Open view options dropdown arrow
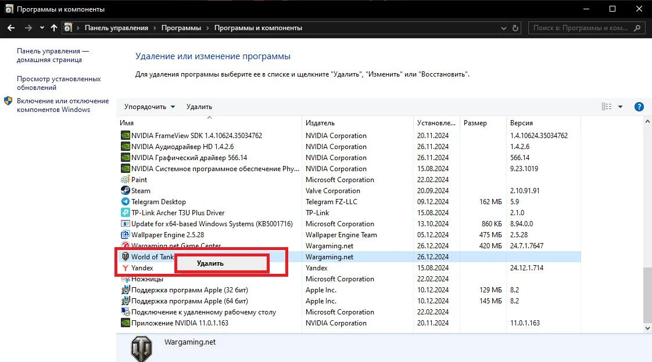This screenshot has width=652, height=362. pyautogui.click(x=620, y=107)
